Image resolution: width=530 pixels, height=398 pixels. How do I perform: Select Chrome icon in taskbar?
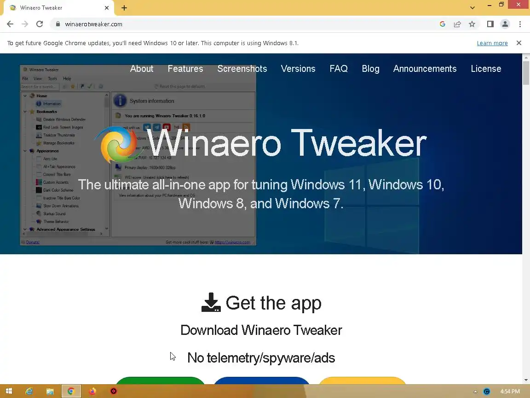point(71,391)
